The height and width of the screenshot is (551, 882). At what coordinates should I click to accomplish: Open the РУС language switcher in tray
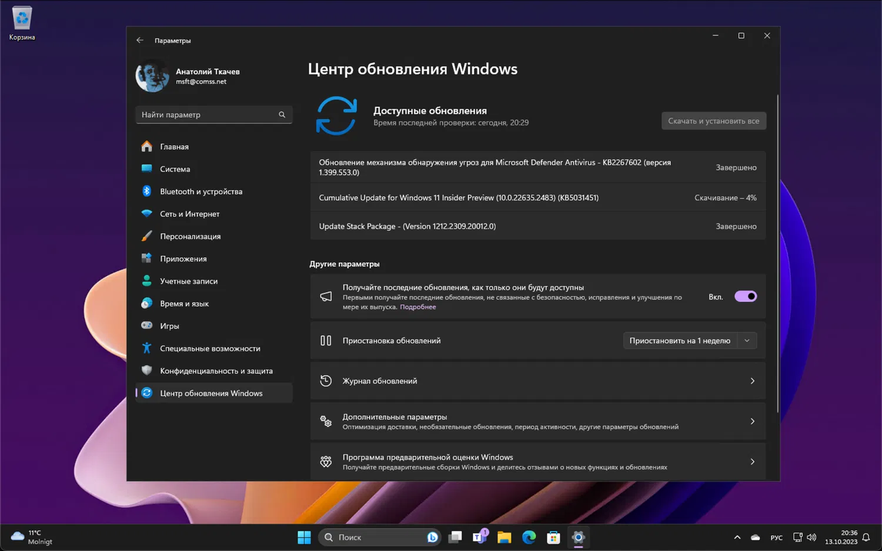[777, 537]
